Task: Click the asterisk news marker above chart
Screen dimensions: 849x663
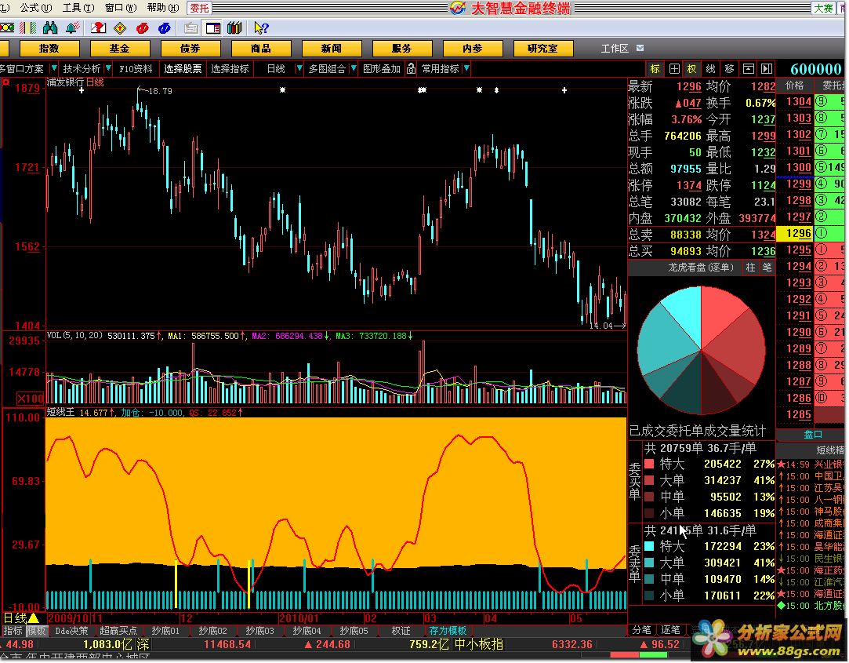Action: click(x=282, y=90)
